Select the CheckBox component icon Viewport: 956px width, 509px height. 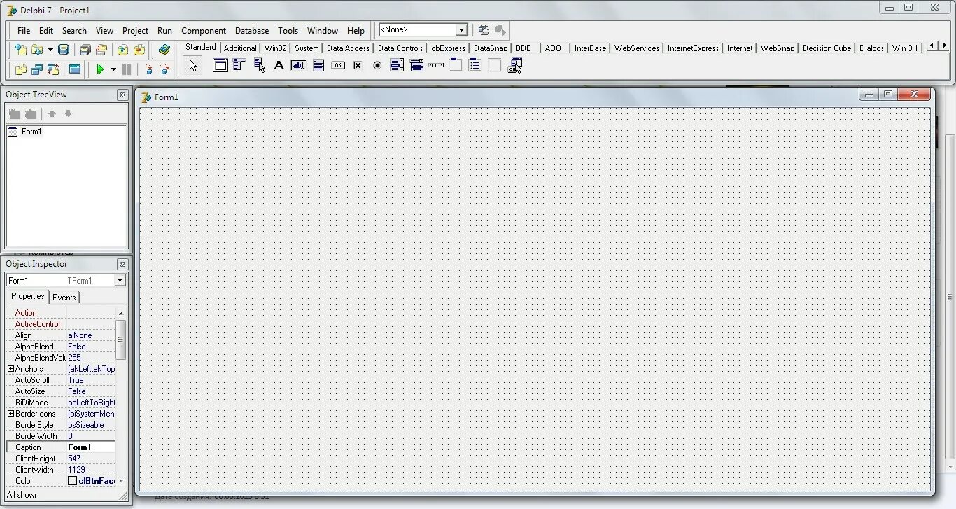tap(358, 65)
